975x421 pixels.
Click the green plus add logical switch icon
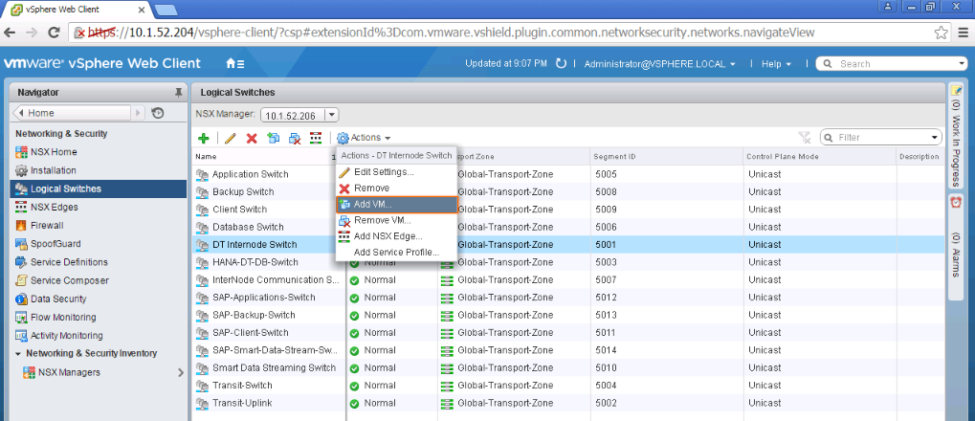(x=204, y=138)
